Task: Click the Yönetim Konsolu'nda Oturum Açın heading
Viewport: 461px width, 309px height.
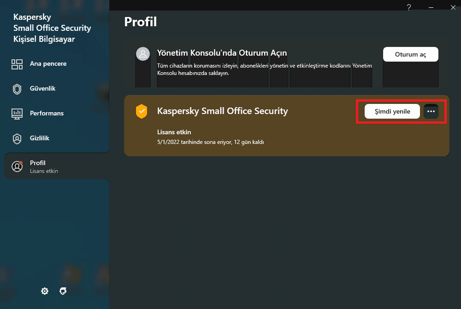Action: pos(222,53)
